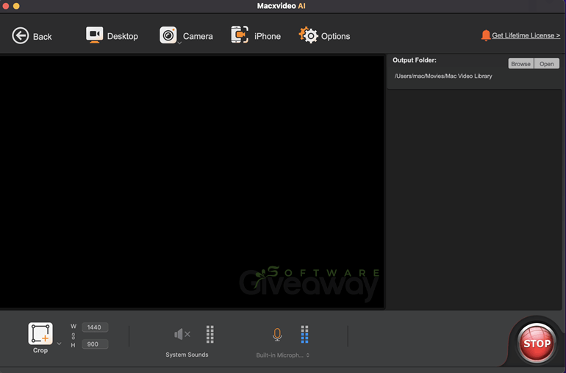Click the Open output folder button
The width and height of the screenshot is (566, 373).
[x=546, y=63]
